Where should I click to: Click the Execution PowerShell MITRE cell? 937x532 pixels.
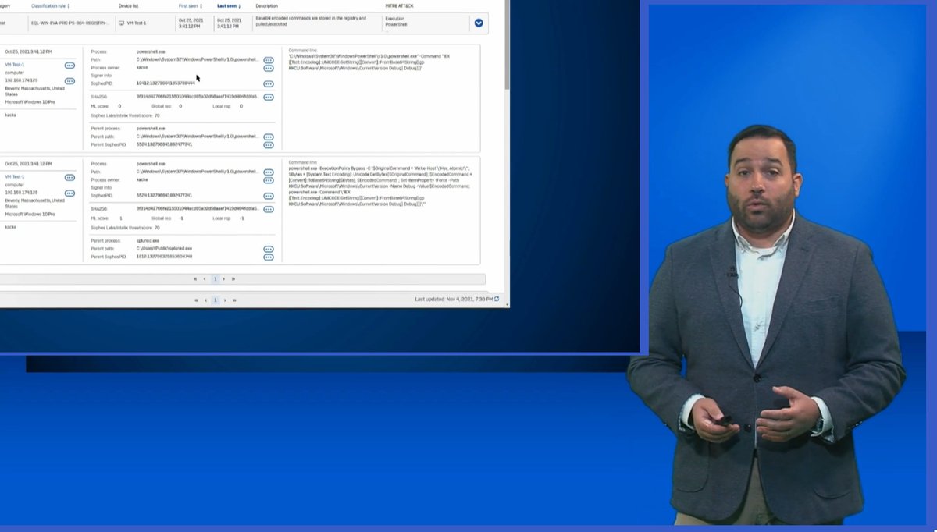[x=396, y=20]
